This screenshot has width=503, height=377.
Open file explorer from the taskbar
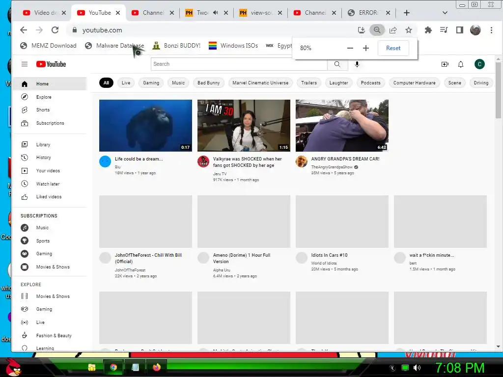(x=92, y=367)
